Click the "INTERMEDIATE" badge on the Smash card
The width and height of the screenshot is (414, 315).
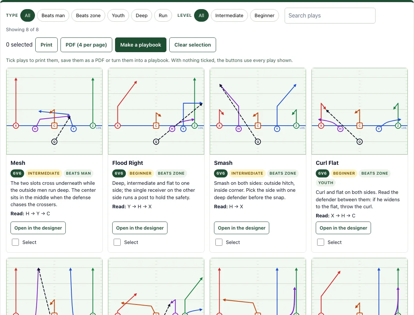(x=247, y=173)
